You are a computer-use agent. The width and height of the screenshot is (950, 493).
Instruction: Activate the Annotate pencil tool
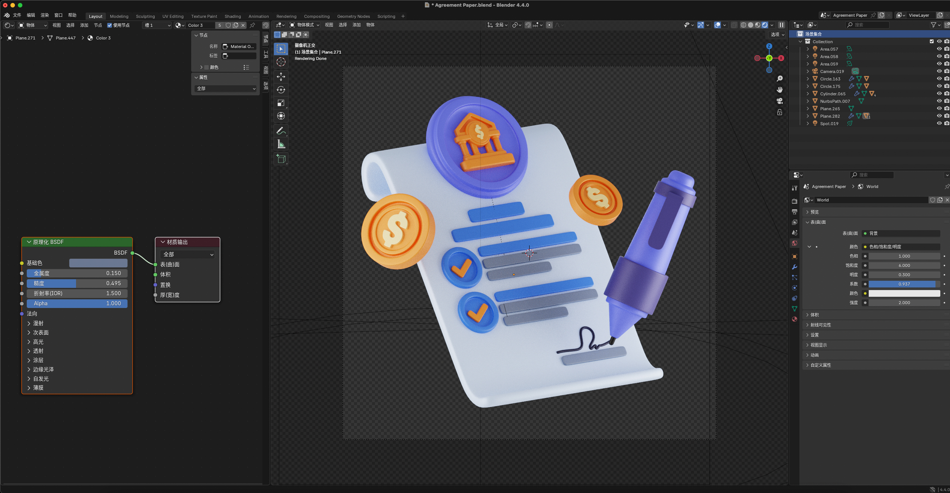coord(281,131)
